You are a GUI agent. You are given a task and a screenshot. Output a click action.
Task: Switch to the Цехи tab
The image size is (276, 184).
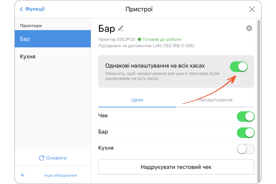(x=137, y=100)
